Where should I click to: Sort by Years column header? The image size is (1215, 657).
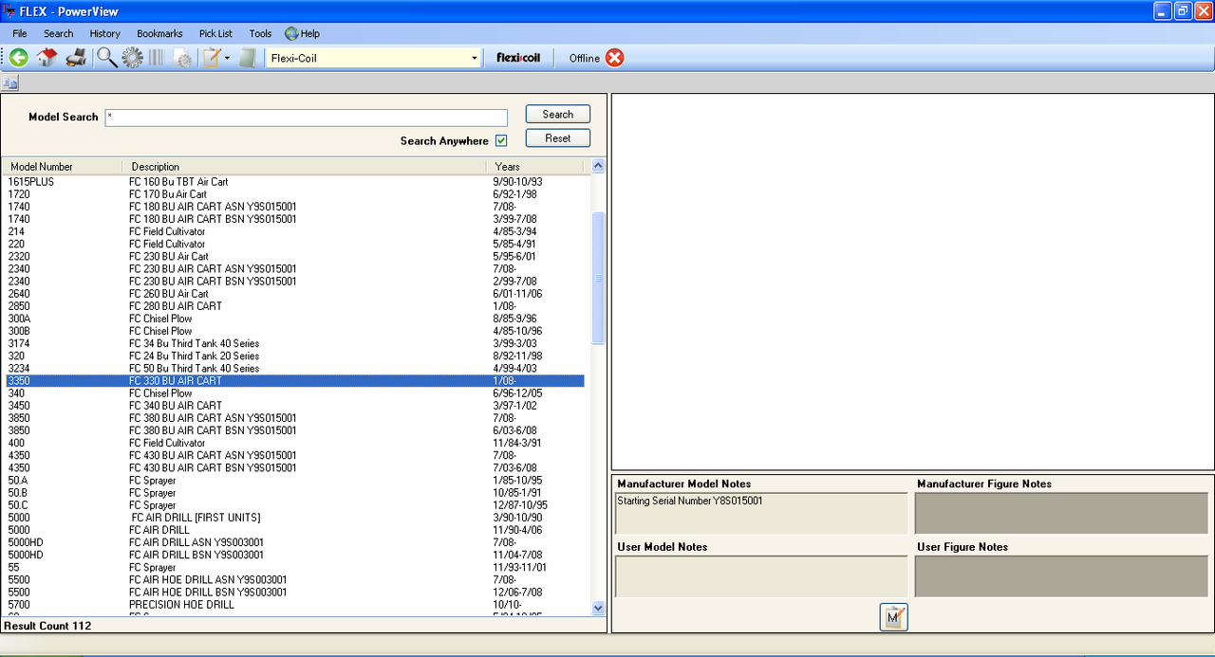(x=535, y=167)
